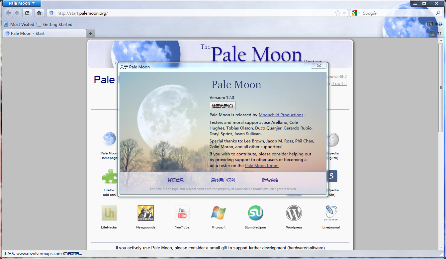This screenshot has width=446, height=259.
Task: Go back one page
Action: [x=9, y=13]
